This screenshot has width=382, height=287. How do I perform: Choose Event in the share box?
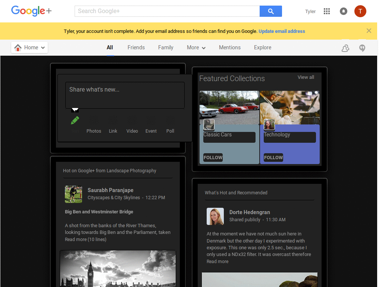pos(151,131)
